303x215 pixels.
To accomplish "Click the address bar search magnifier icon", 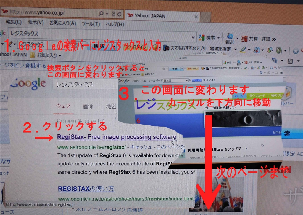I will coord(101,14).
